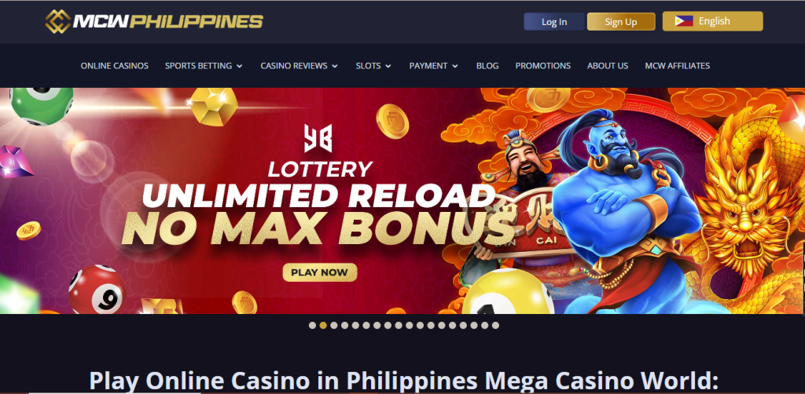Screen dimensions: 805x394
Task: Select the last carousel slide dot
Action: tap(495, 325)
